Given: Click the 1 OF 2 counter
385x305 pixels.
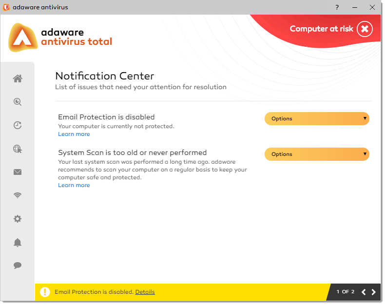Looking at the screenshot, I should [345, 292].
